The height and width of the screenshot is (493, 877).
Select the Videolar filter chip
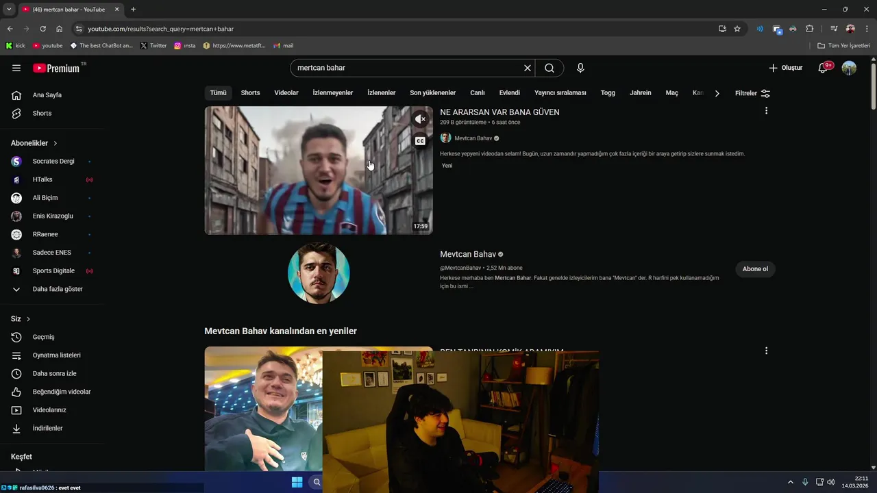click(x=286, y=93)
